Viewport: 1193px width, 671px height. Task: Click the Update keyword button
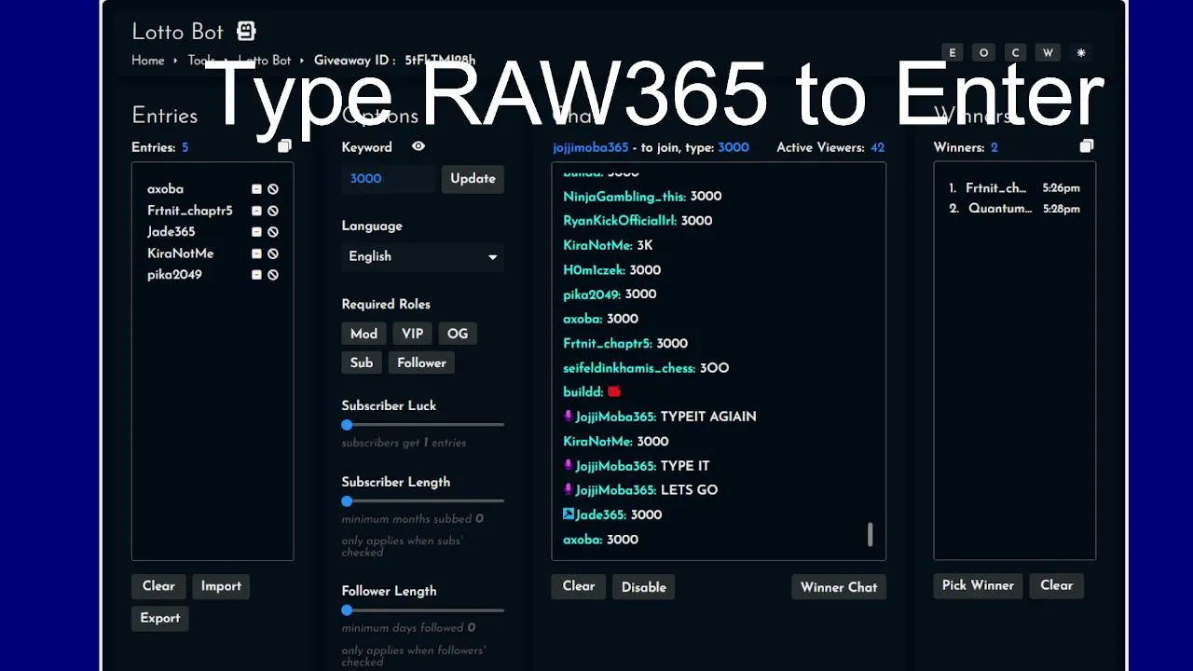(473, 179)
